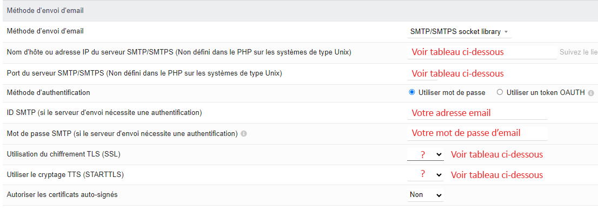Expand the chiffrement TLS (SSL) dropdown
The width and height of the screenshot is (598, 211).
(x=425, y=154)
